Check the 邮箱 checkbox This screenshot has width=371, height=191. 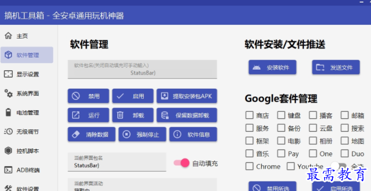pos(345,115)
